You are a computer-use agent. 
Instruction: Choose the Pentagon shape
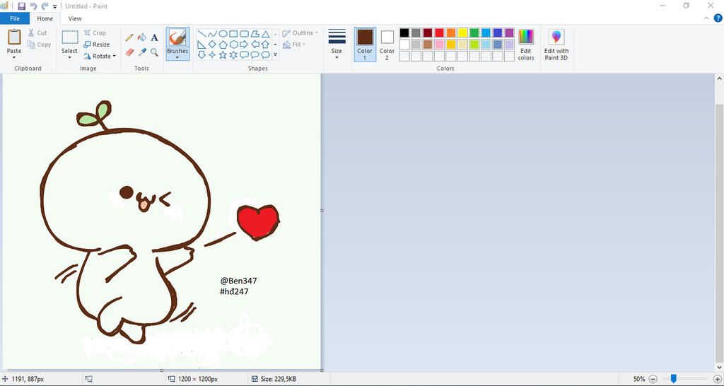pos(223,45)
